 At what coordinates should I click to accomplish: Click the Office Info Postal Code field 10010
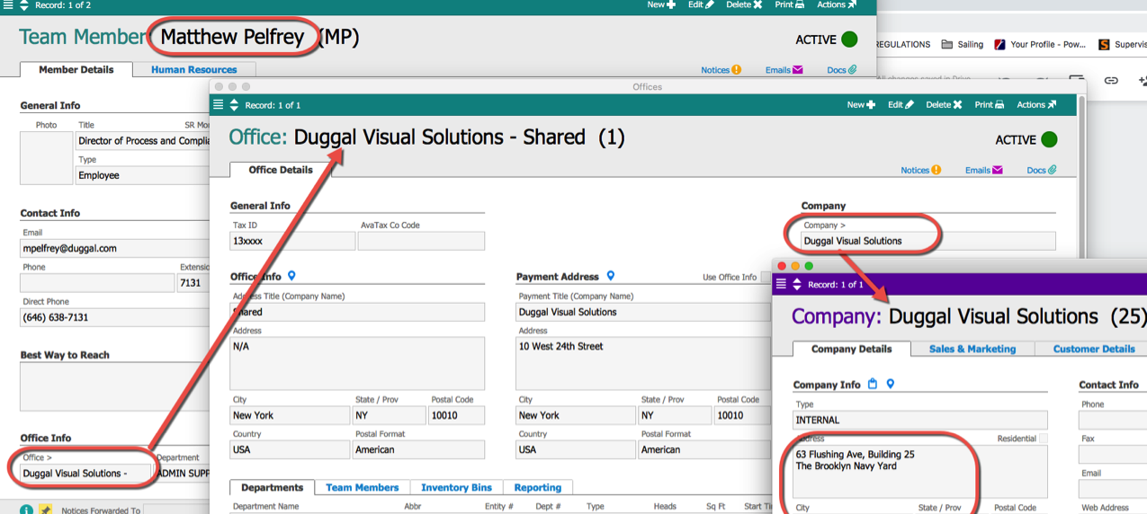457,415
